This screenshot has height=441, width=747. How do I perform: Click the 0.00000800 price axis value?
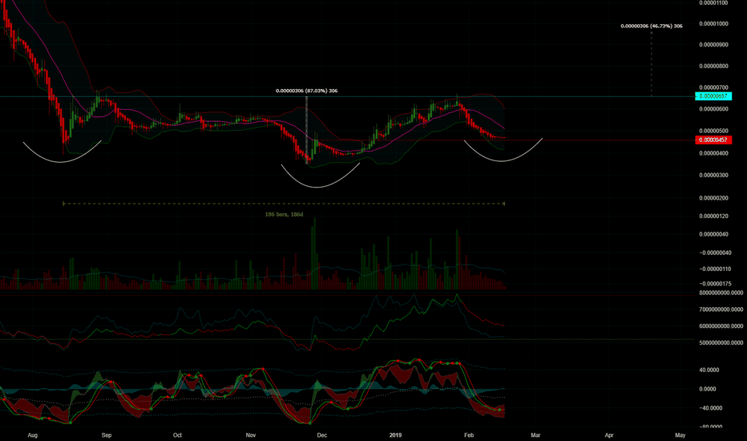coord(713,67)
